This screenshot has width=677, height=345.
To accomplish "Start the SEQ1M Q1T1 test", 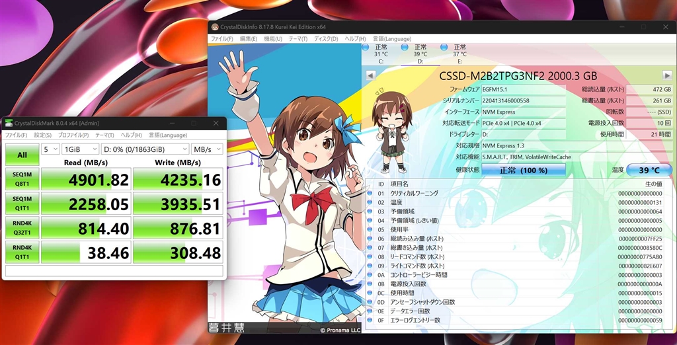I will [x=22, y=204].
